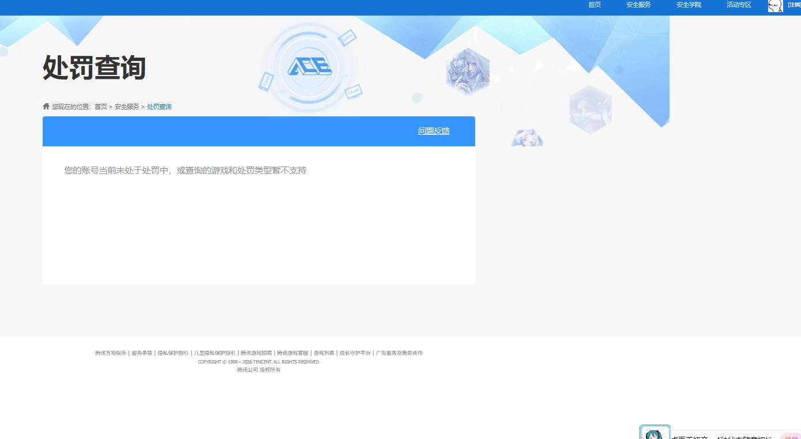Open the small chibi character hexagon icon
Image resolution: width=801 pixels, height=439 pixels.
point(527,138)
